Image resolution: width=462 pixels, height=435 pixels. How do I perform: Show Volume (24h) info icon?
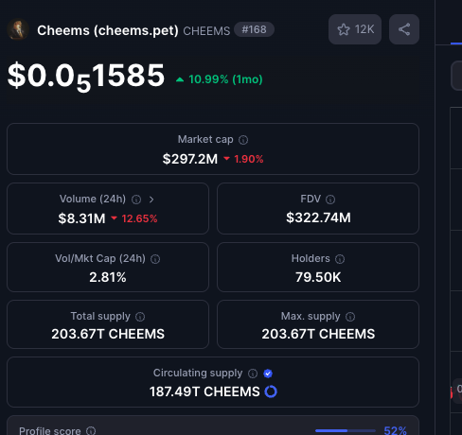click(136, 200)
